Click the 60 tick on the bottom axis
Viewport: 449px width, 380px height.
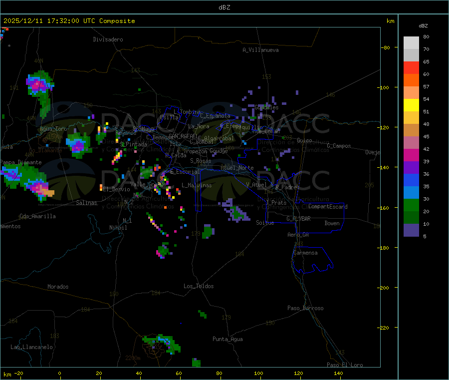tap(179, 373)
